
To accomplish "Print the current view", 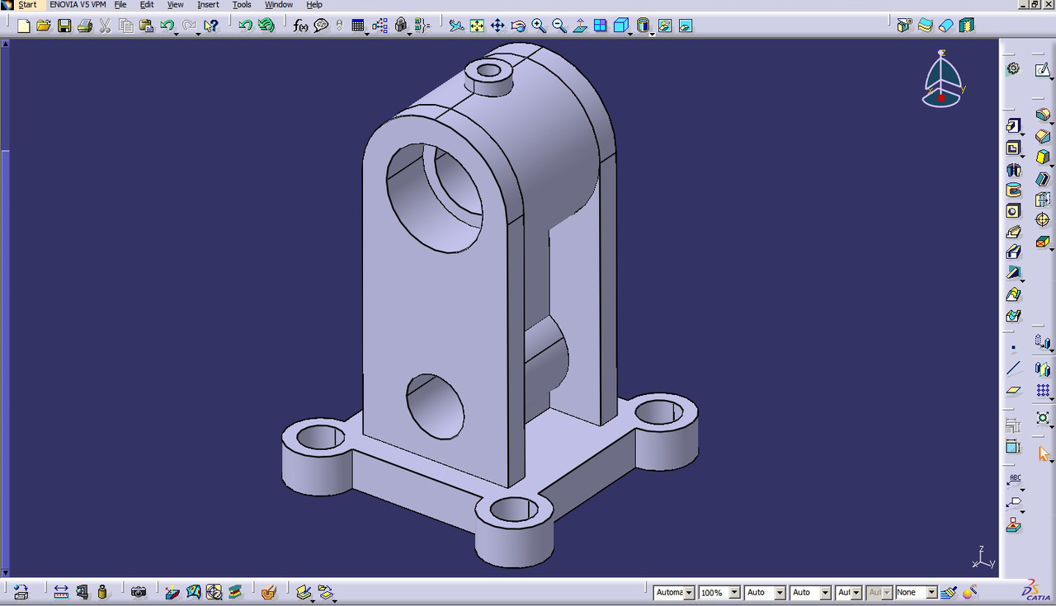I will tap(85, 26).
